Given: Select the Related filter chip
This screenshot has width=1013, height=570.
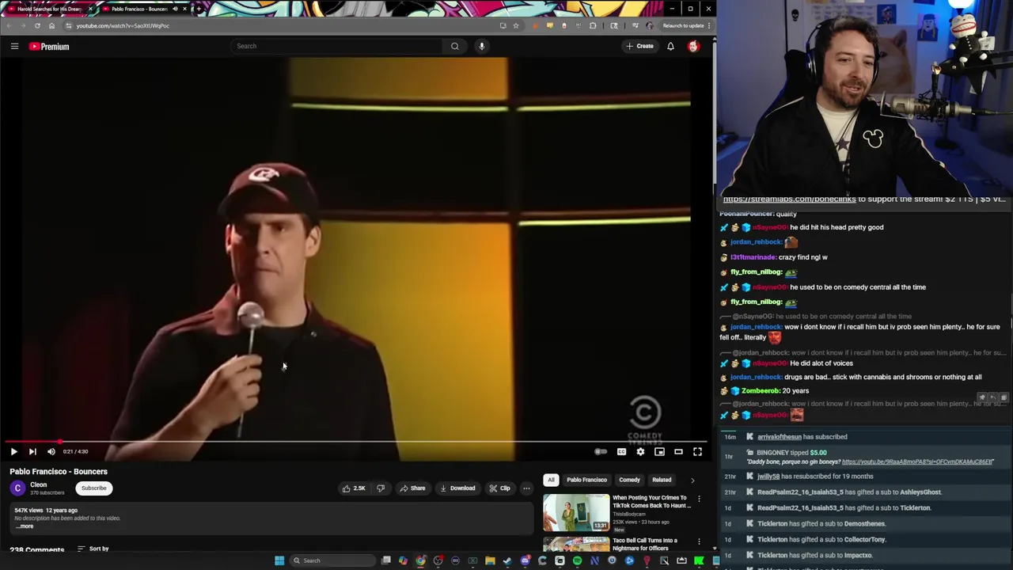Looking at the screenshot, I should (662, 480).
